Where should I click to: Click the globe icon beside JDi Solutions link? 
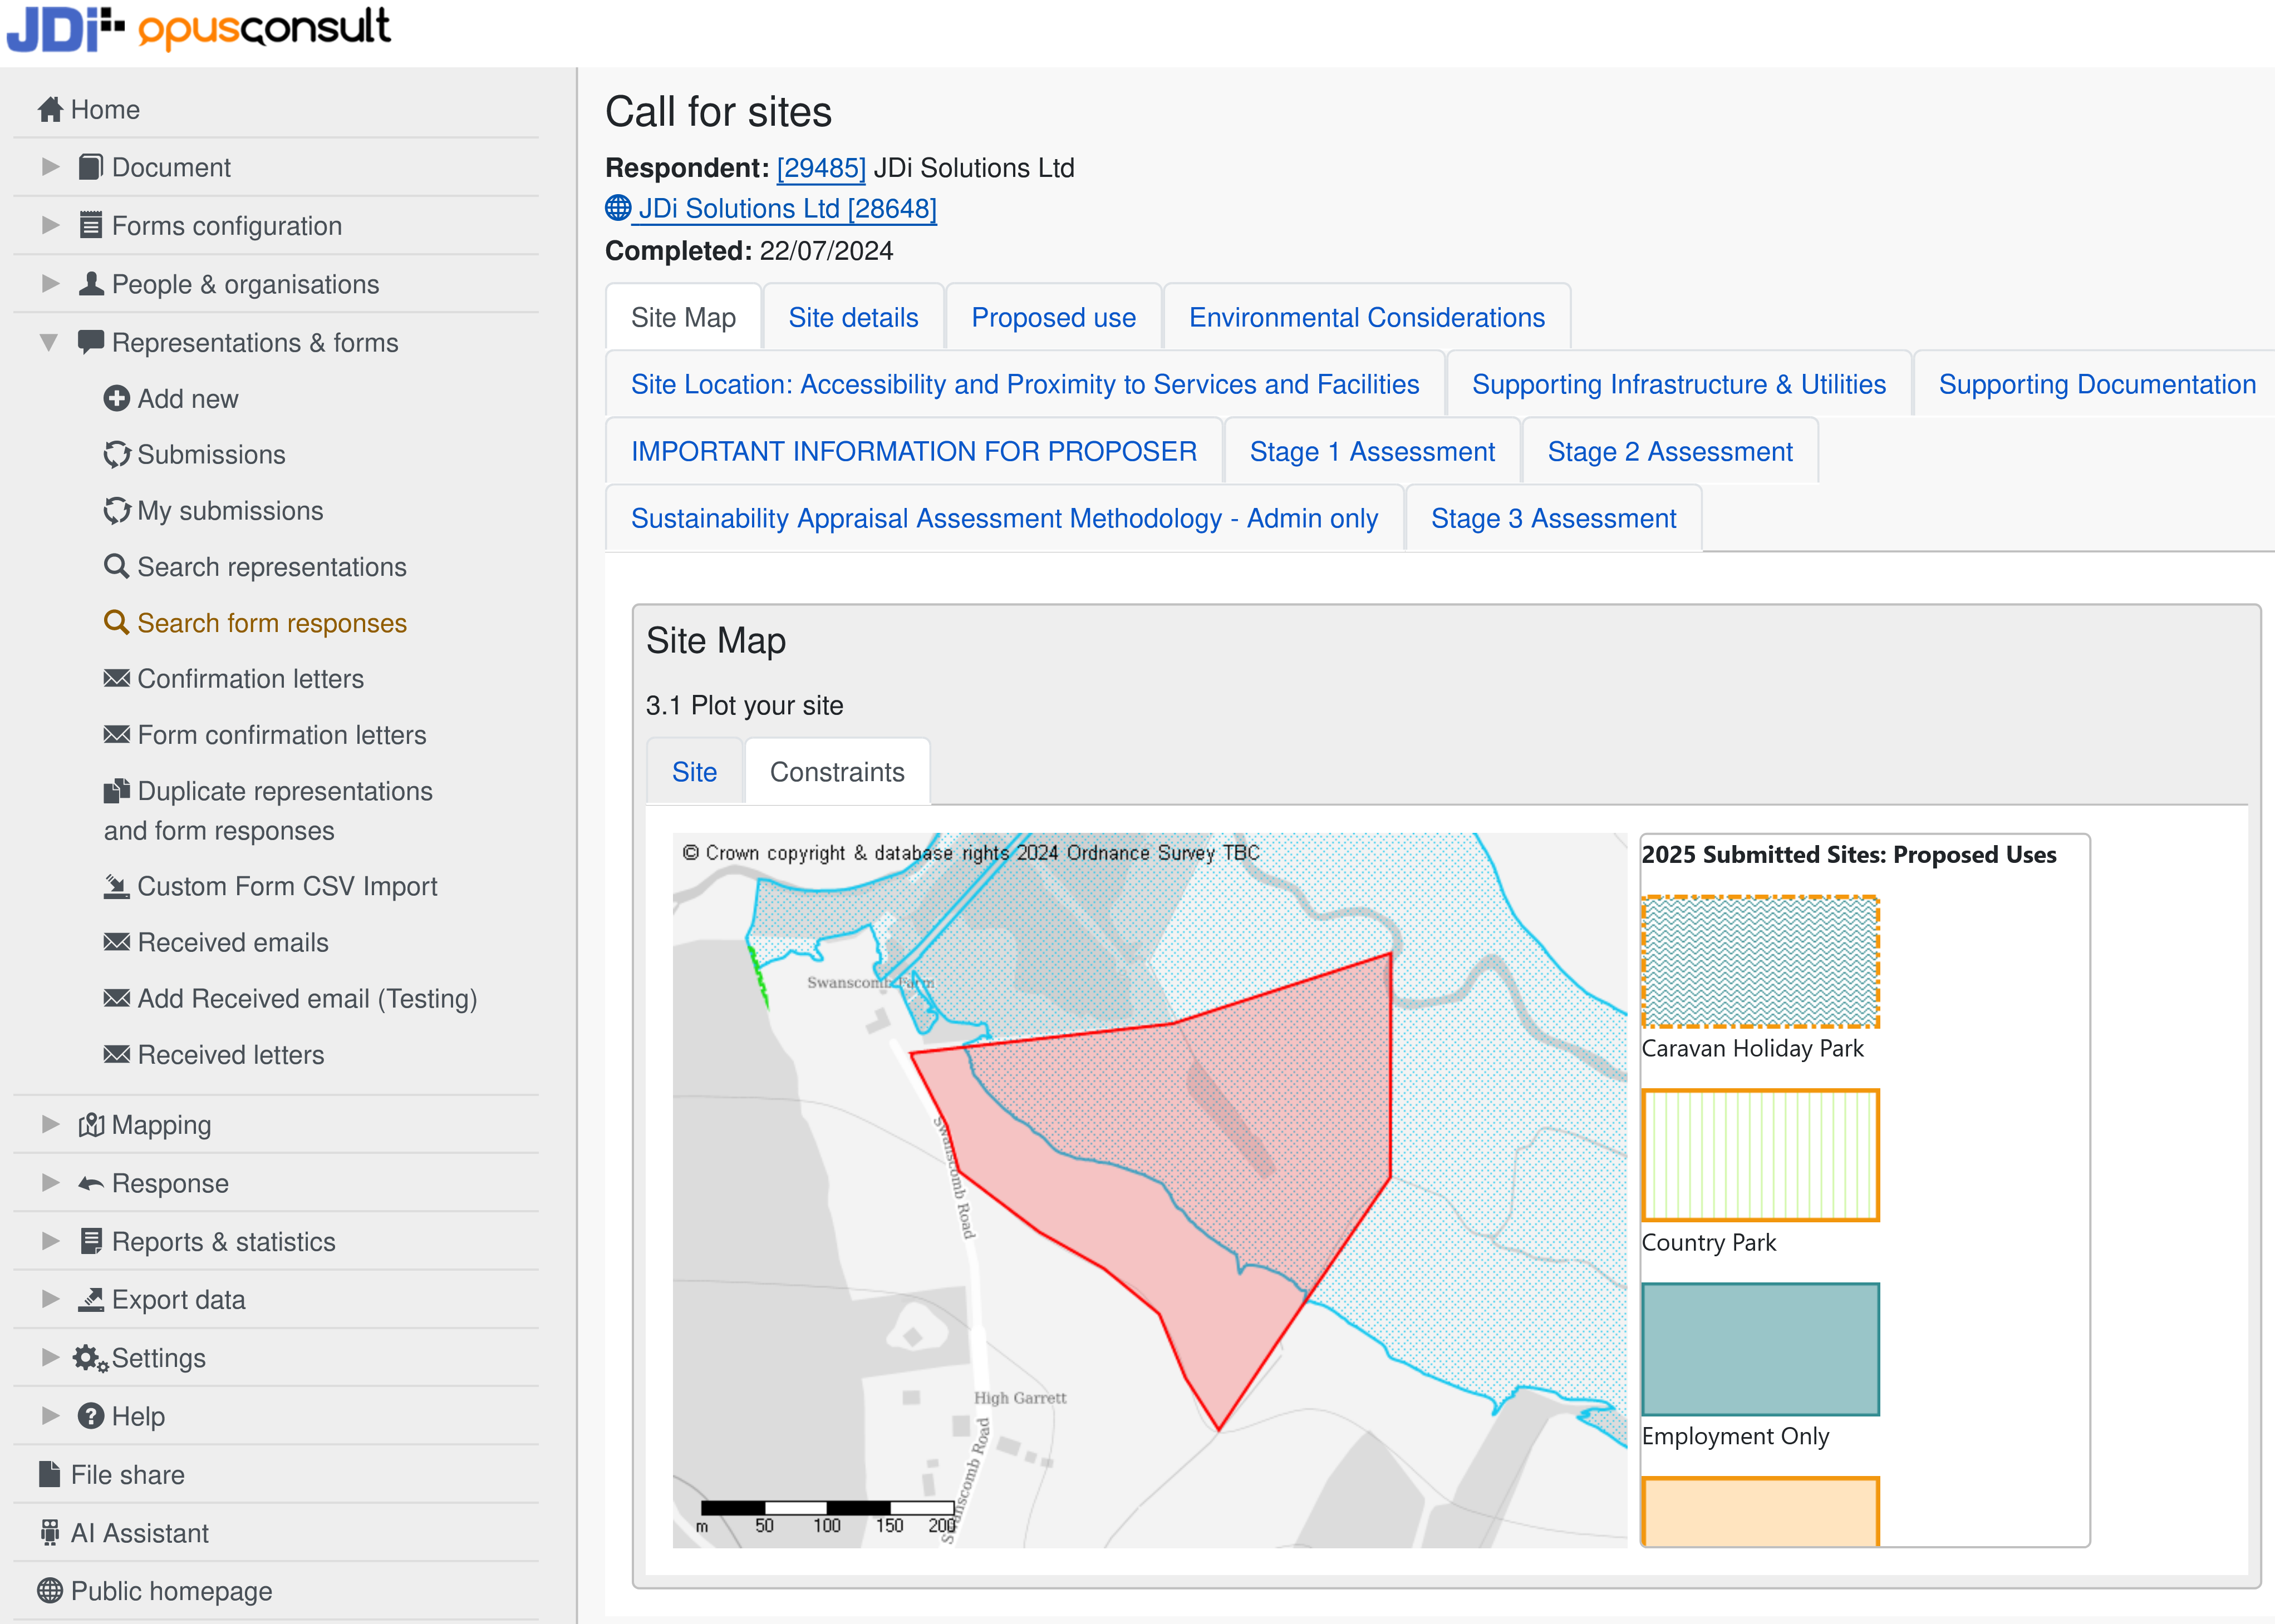click(618, 208)
